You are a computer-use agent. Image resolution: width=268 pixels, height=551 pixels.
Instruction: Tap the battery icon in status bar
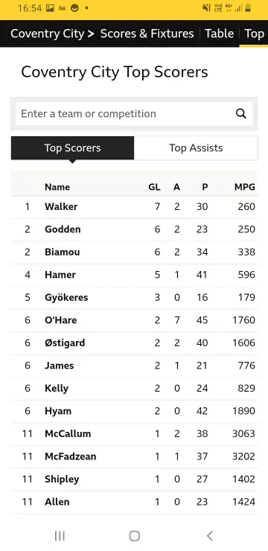click(248, 7)
